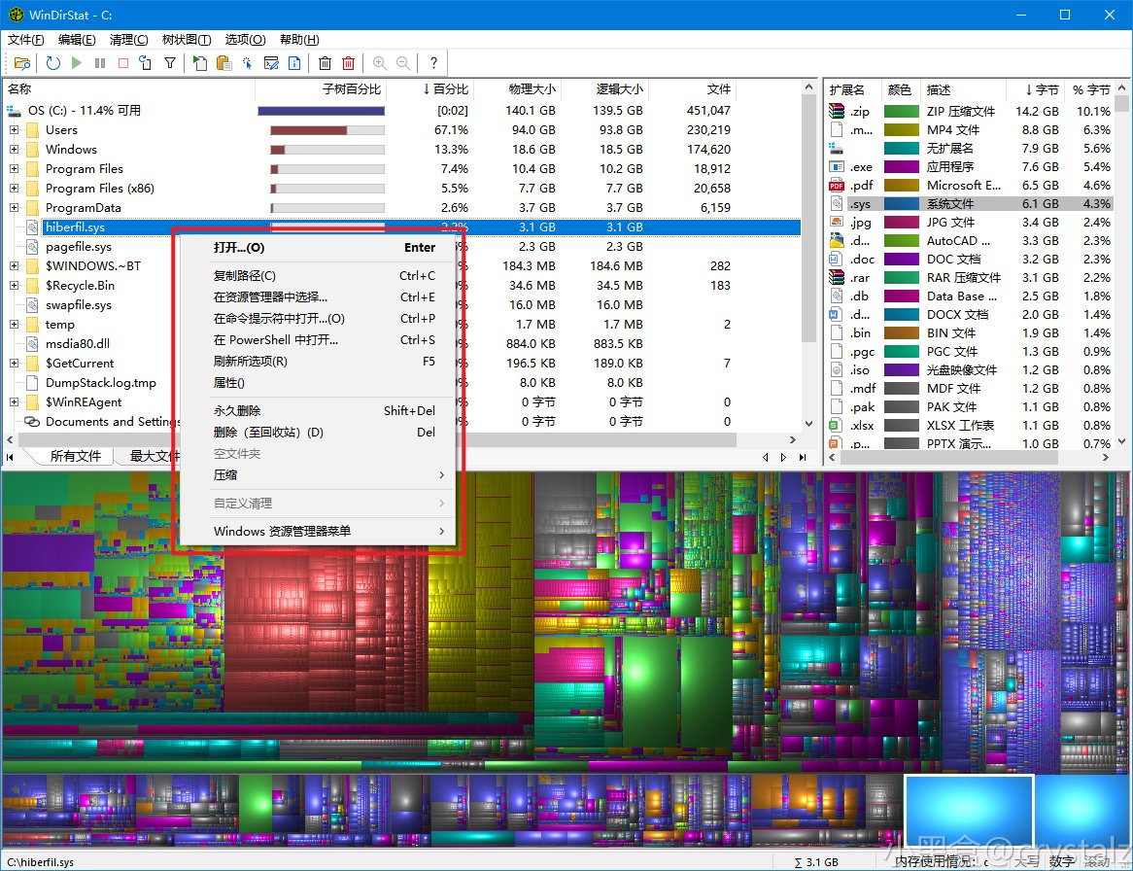The height and width of the screenshot is (871, 1133).
Task: Sort by the 物理大小 column header
Action: [517, 88]
